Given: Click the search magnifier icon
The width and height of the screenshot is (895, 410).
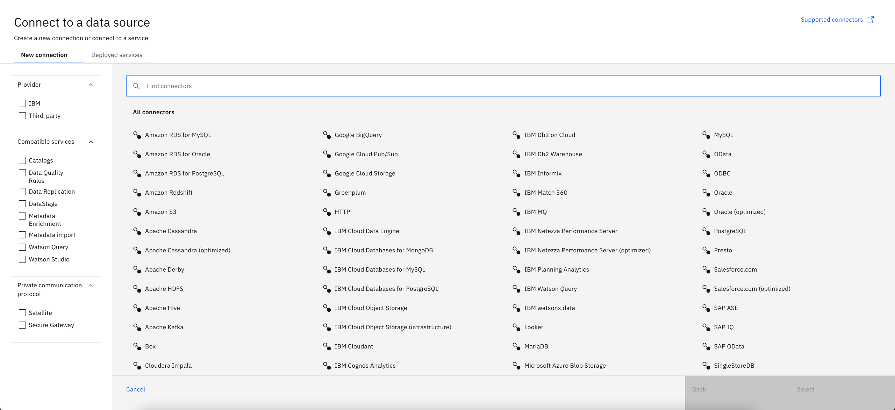Looking at the screenshot, I should (137, 86).
